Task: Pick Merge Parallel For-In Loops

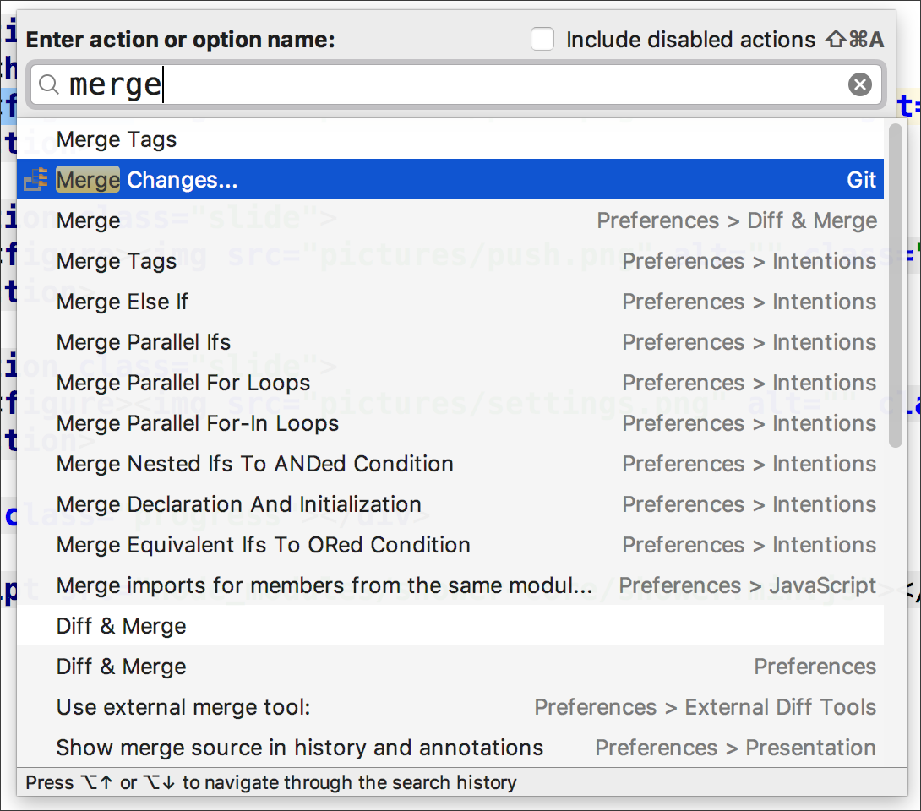Action: click(x=450, y=423)
